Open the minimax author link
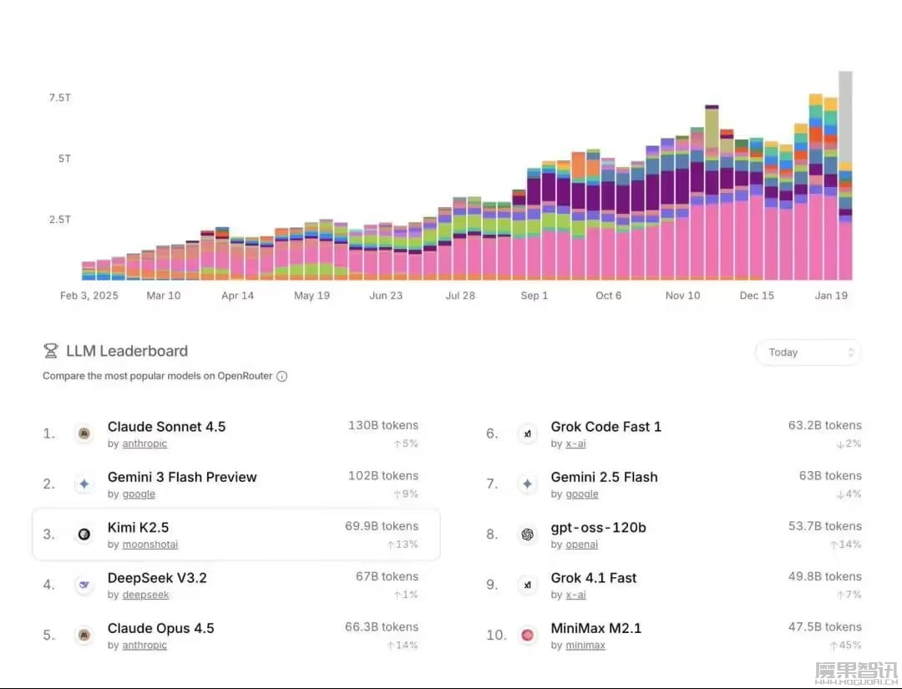This screenshot has height=689, width=902. coord(585,645)
